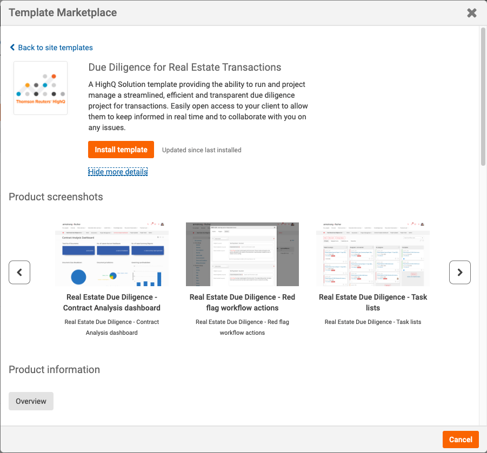Open the Contract Analysis dashboard screenshot
Viewport: 487px width, 453px height.
[x=112, y=254]
